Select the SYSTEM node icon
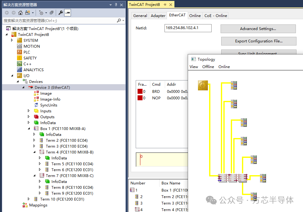 [20, 40]
